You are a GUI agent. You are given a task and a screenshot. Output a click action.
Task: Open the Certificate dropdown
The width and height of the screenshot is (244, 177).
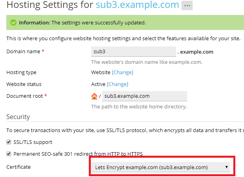(161, 167)
